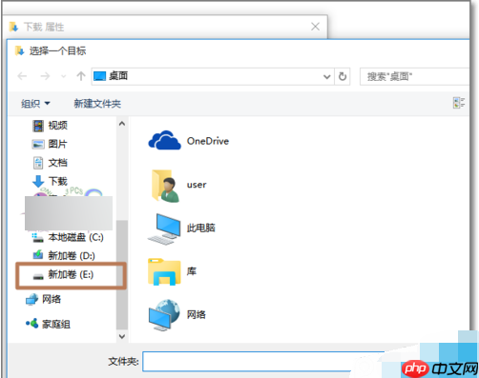Image resolution: width=479 pixels, height=378 pixels.
Task: Click the 本地磁盘 (C:) drive icon
Action: (38, 237)
